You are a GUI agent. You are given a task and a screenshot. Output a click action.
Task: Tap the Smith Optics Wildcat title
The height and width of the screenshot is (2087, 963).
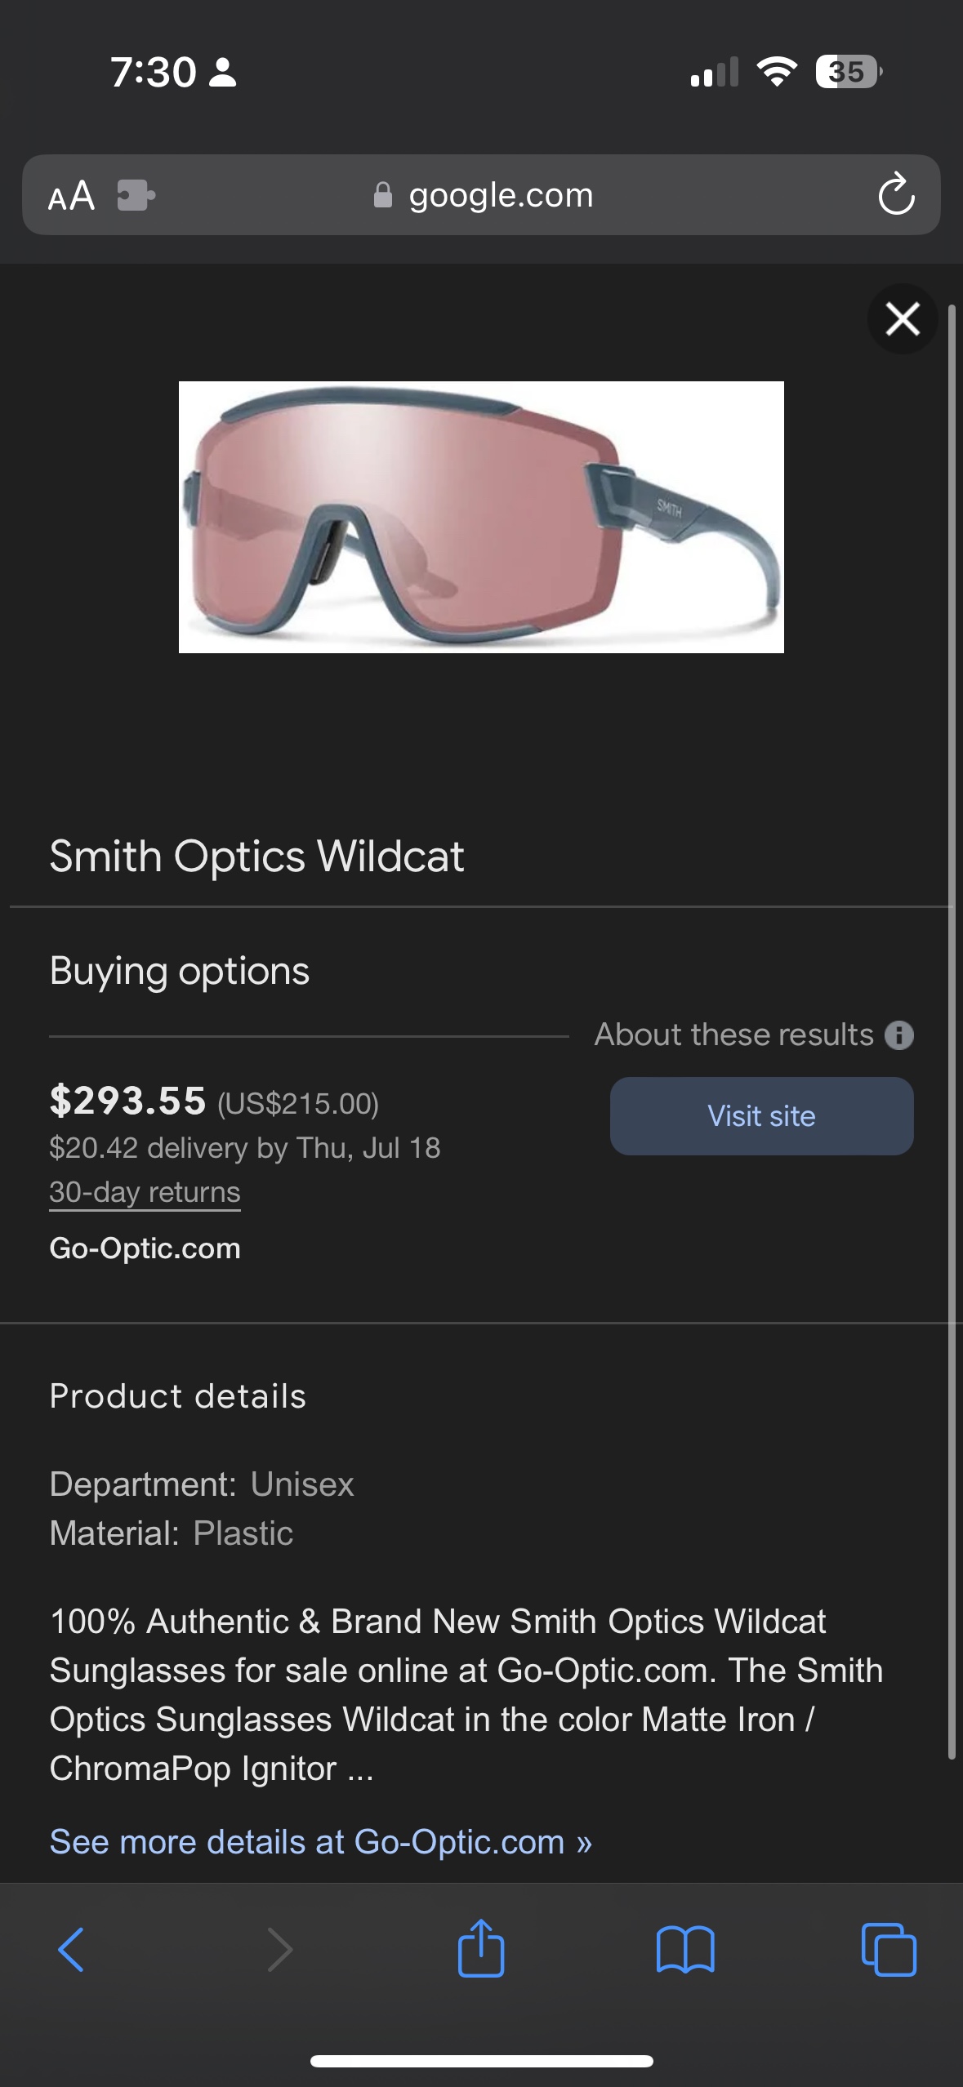pyautogui.click(x=256, y=857)
